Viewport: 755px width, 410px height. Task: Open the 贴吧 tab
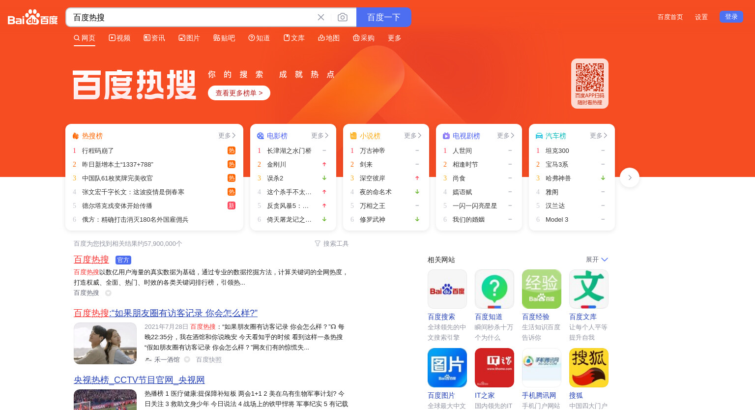[224, 38]
